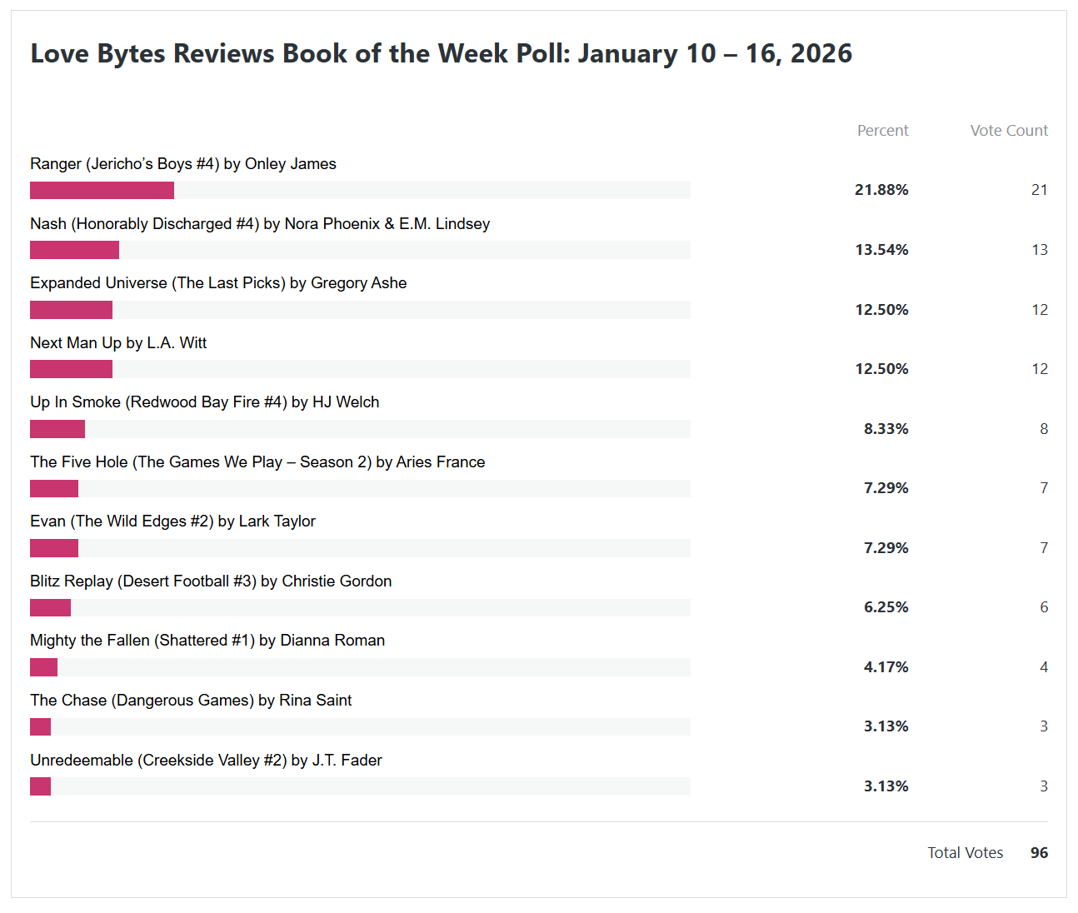The width and height of the screenshot is (1078, 913).
Task: Click Evan (The Wild Edges #2) label
Action: [x=172, y=521]
